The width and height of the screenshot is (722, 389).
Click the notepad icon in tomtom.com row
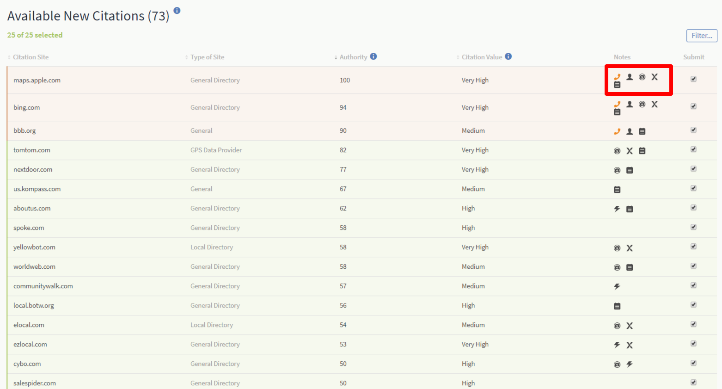(x=642, y=151)
